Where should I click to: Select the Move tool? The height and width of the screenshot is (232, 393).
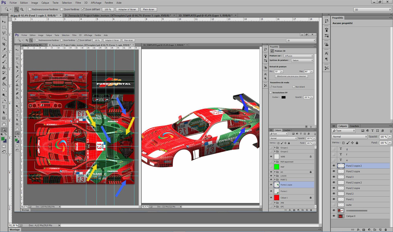[x=4, y=22]
